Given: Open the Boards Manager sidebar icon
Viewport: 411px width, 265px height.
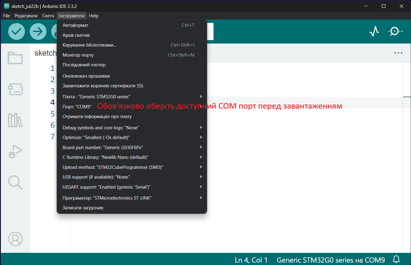Looking at the screenshot, I should click(x=15, y=89).
